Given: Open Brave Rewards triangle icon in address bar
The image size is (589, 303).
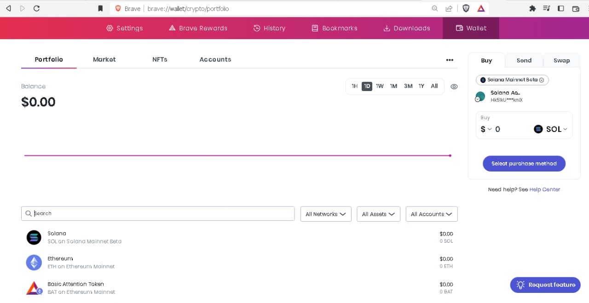Looking at the screenshot, I should pos(481,8).
